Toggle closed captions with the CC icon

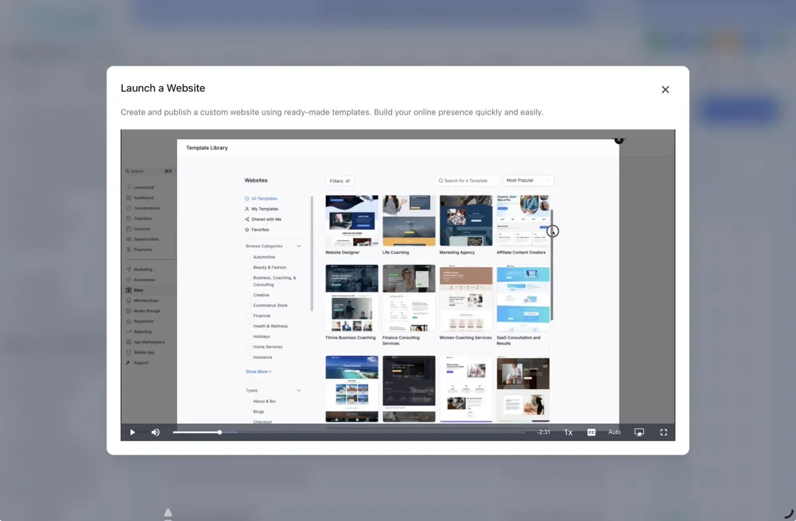(591, 432)
